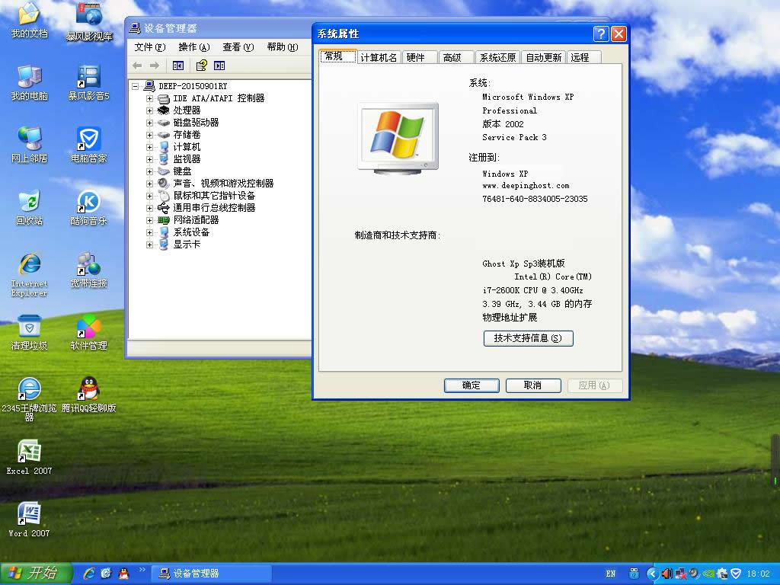Switch to 计算机名 tab

(379, 58)
